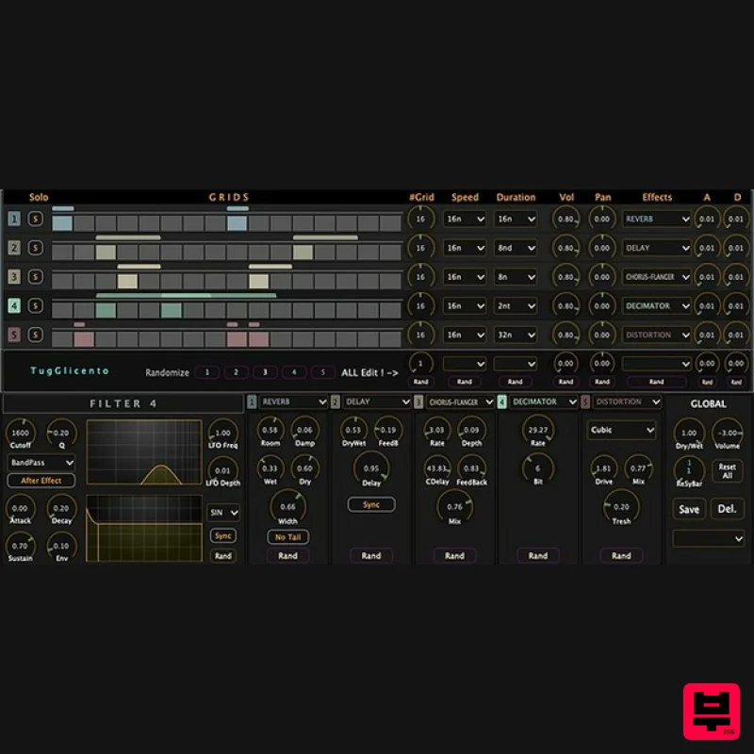Click the Decimator Bit knob
This screenshot has width=754, height=754.
click(538, 468)
